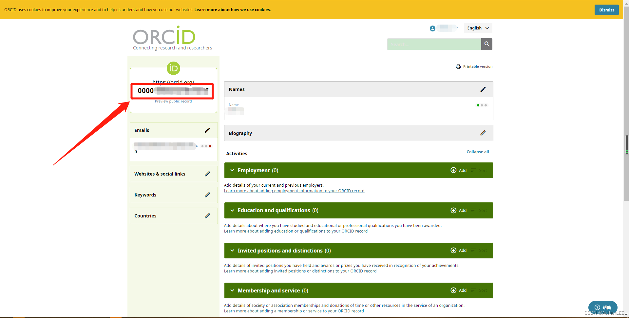Click Connecting research and researchers tagline
The height and width of the screenshot is (318, 629).
click(172, 48)
